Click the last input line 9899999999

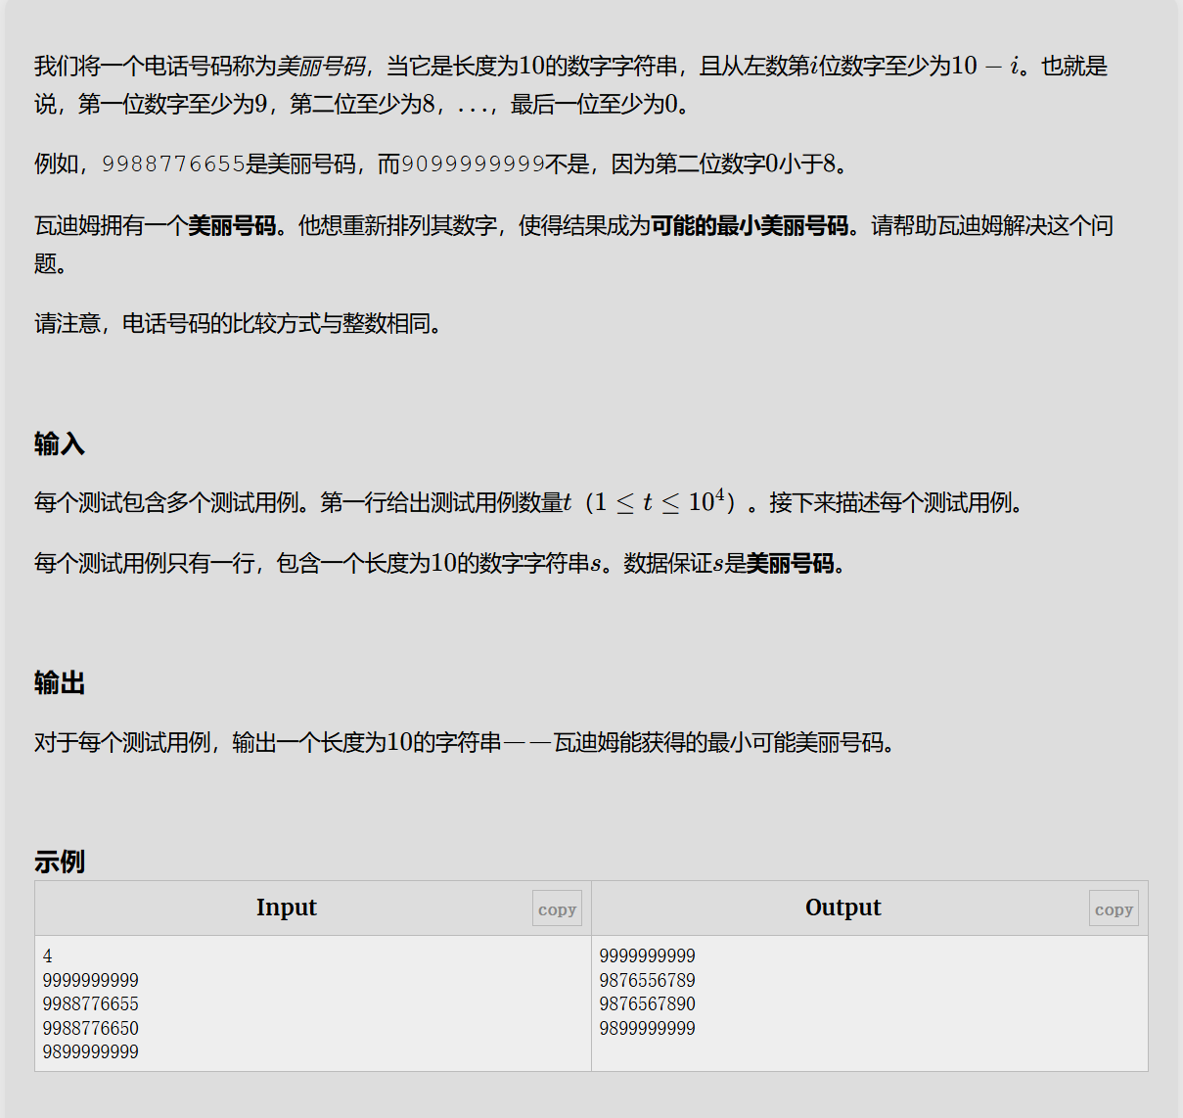[90, 1051]
